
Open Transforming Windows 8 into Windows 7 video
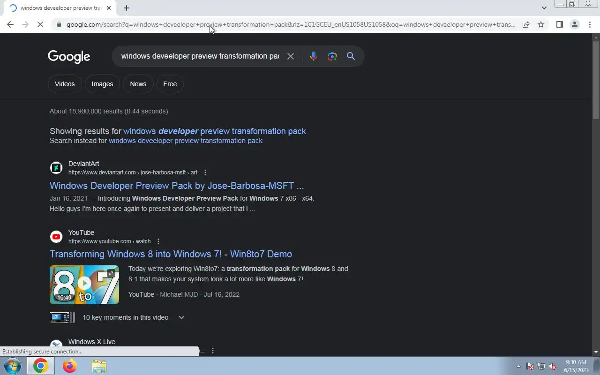[171, 254]
